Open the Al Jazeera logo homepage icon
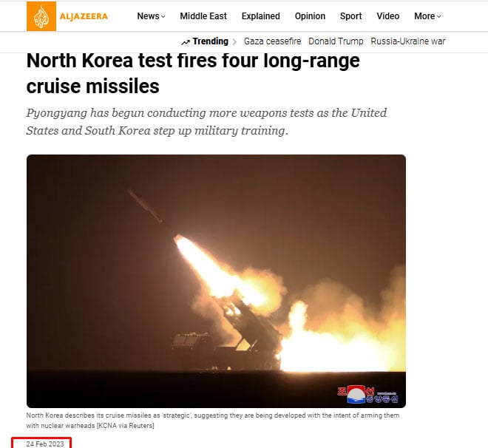The image size is (488, 448). tap(41, 16)
